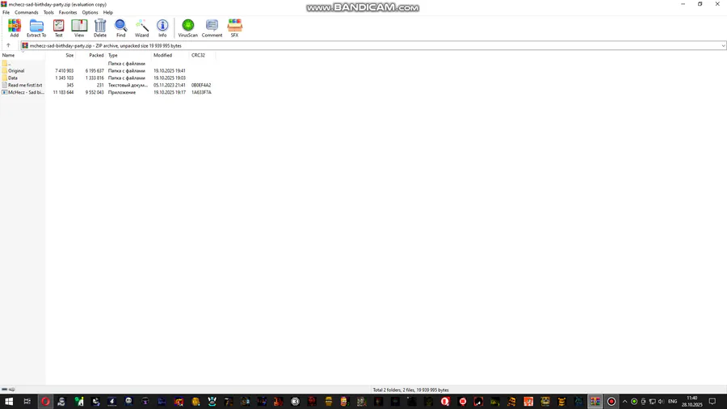Sort by the Modified column header
This screenshot has height=409, width=727.
pos(170,55)
